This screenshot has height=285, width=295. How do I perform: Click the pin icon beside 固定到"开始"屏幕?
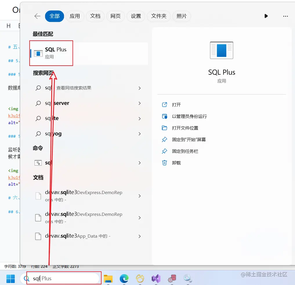(x=164, y=140)
